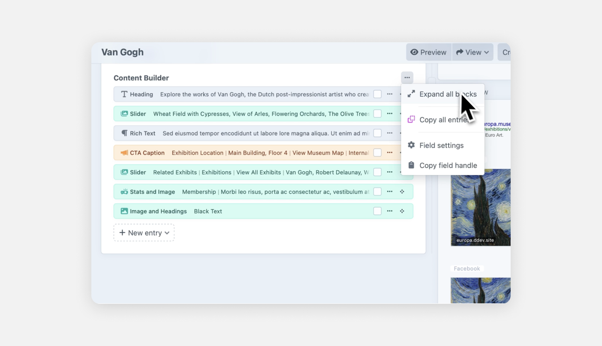This screenshot has width=602, height=346.
Task: Select the Rich Text block checkbox
Action: click(x=377, y=133)
